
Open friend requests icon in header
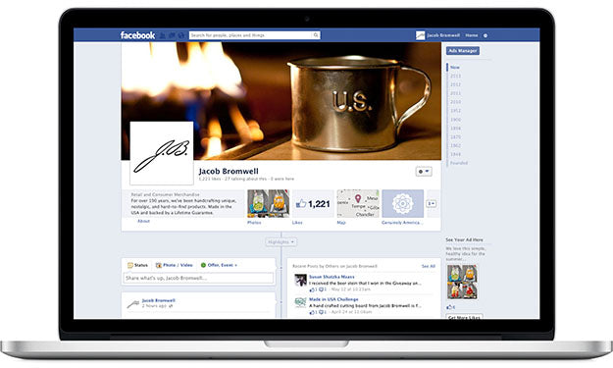tap(163, 35)
